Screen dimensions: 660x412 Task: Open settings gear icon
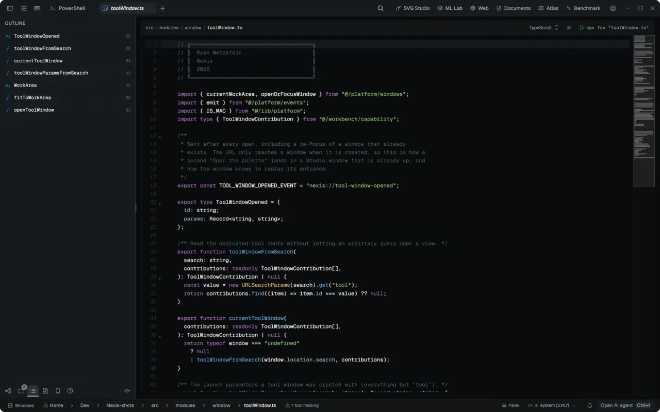(613, 8)
